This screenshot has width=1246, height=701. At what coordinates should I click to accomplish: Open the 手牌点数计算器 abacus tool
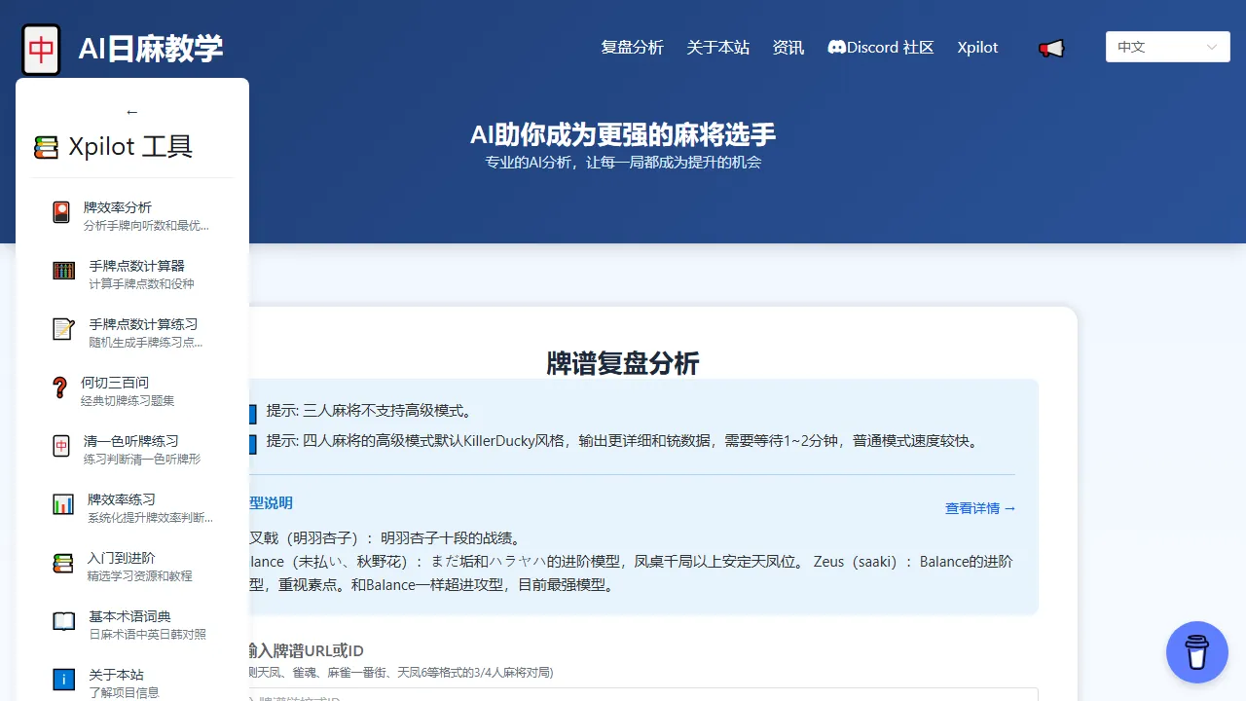click(x=130, y=273)
